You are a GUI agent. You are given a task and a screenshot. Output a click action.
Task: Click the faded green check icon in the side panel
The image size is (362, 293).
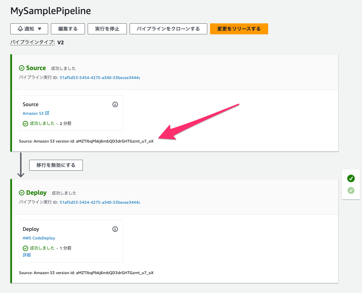351,190
